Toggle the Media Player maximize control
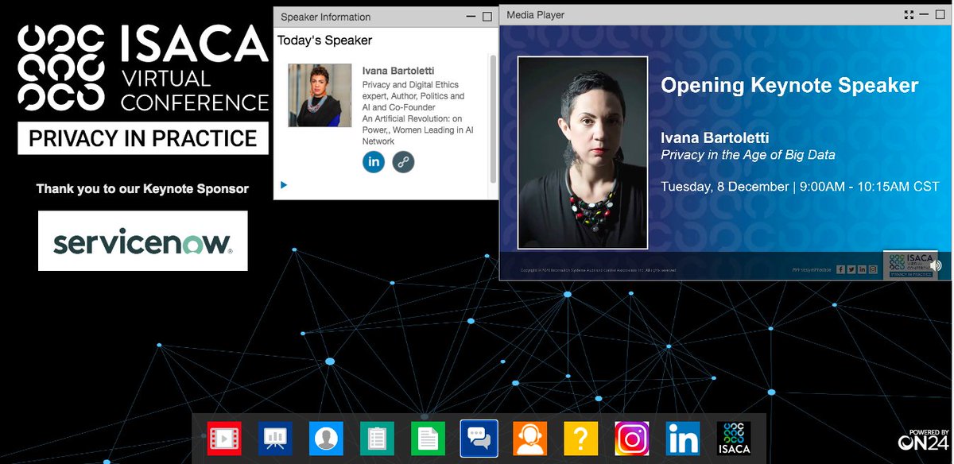This screenshot has width=954, height=464. click(x=939, y=14)
